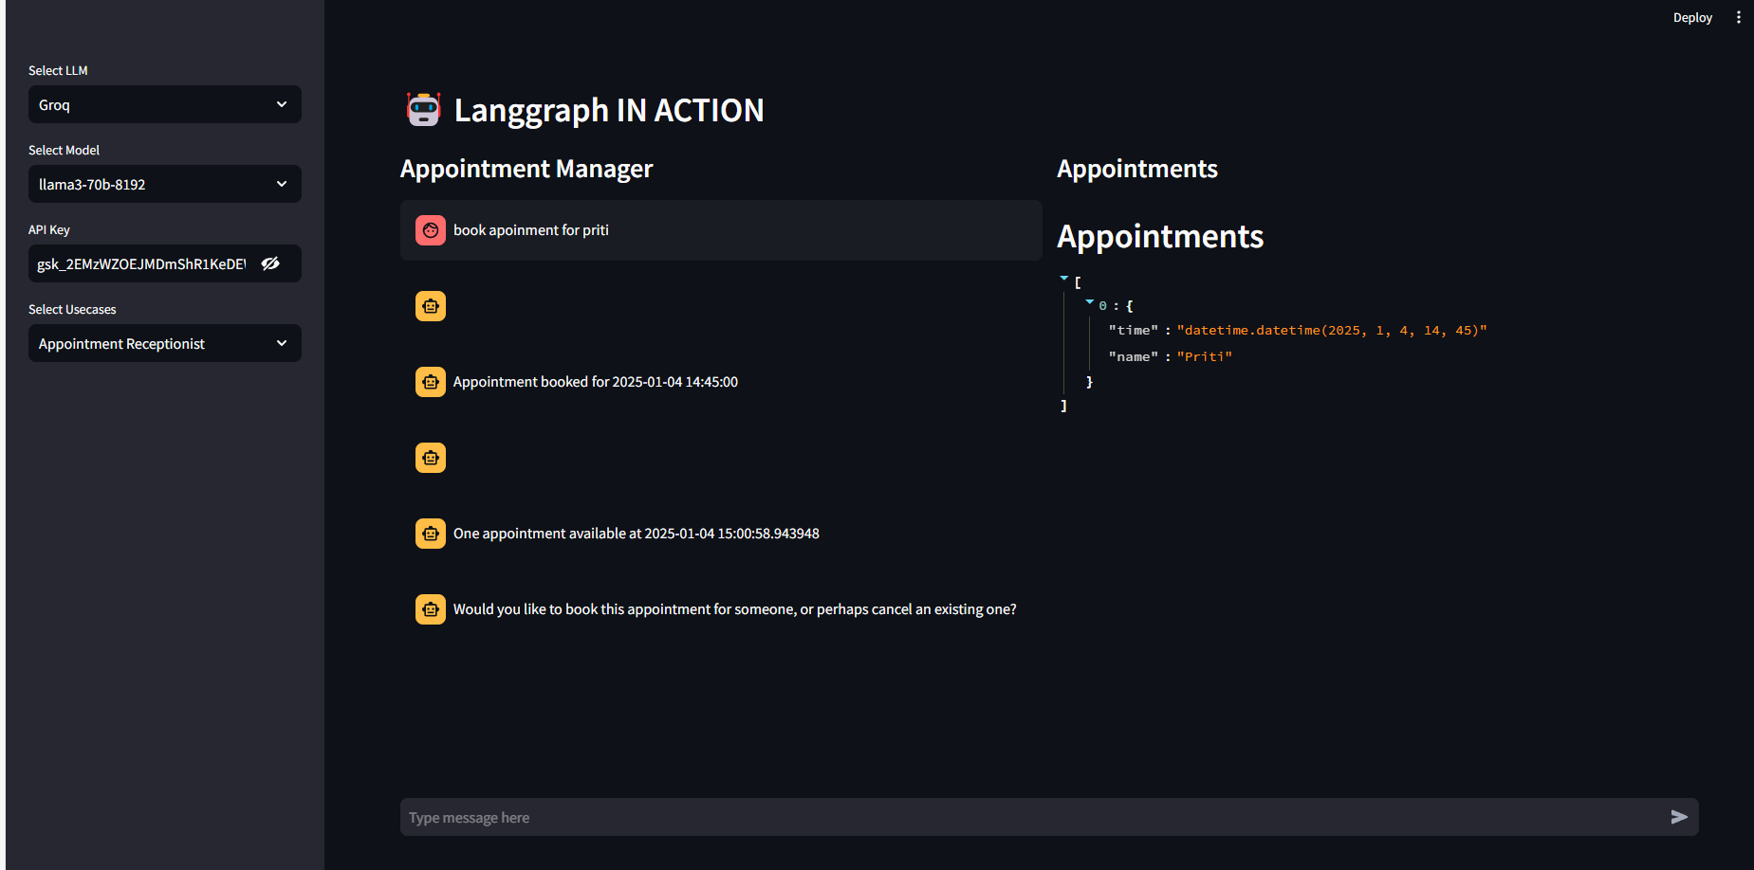Viewport: 1754px width, 870px height.
Task: Select text 'book apoinment for priti'
Action: [531, 230]
